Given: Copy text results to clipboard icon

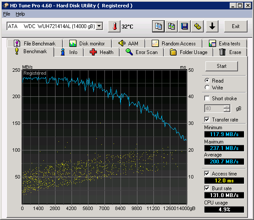Looking at the screenshot, I should 158,26.
